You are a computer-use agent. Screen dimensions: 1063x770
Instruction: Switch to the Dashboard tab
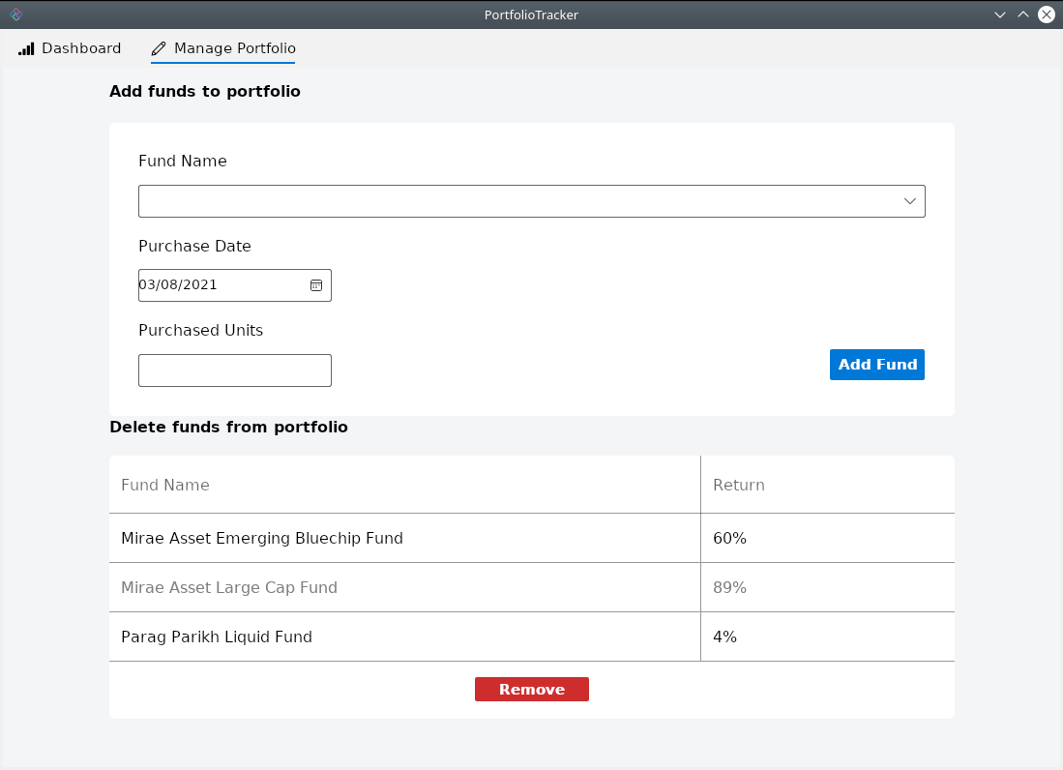pyautogui.click(x=70, y=48)
